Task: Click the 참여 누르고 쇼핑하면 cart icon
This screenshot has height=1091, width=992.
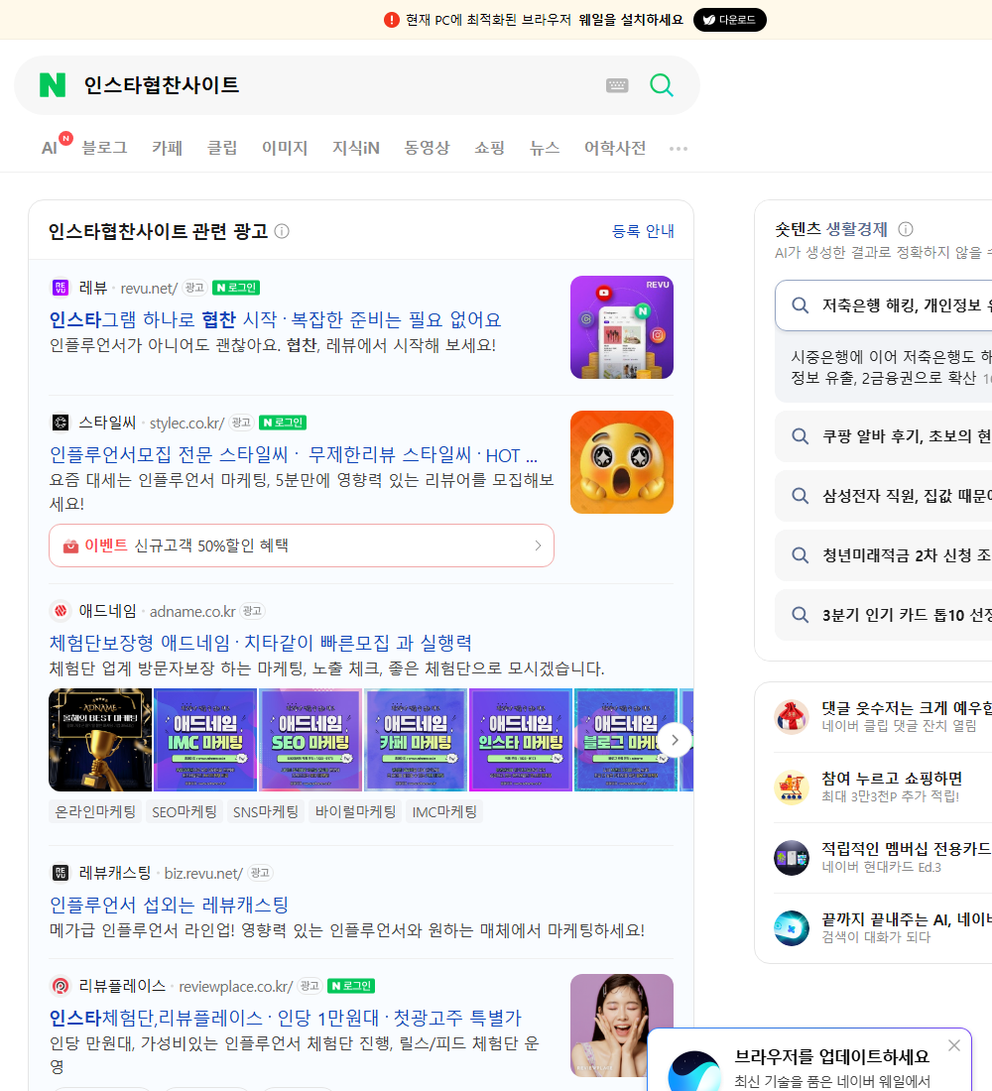Action: coord(792,787)
